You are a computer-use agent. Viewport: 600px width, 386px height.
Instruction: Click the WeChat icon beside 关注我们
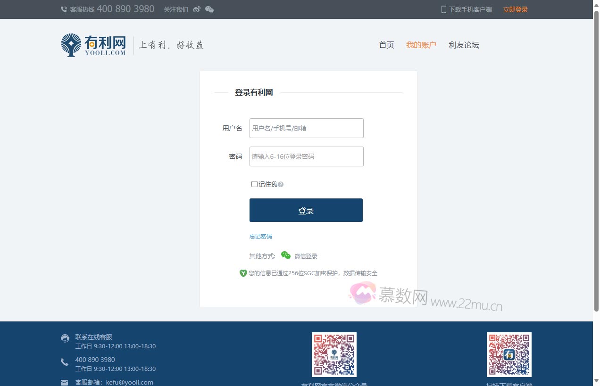[209, 9]
